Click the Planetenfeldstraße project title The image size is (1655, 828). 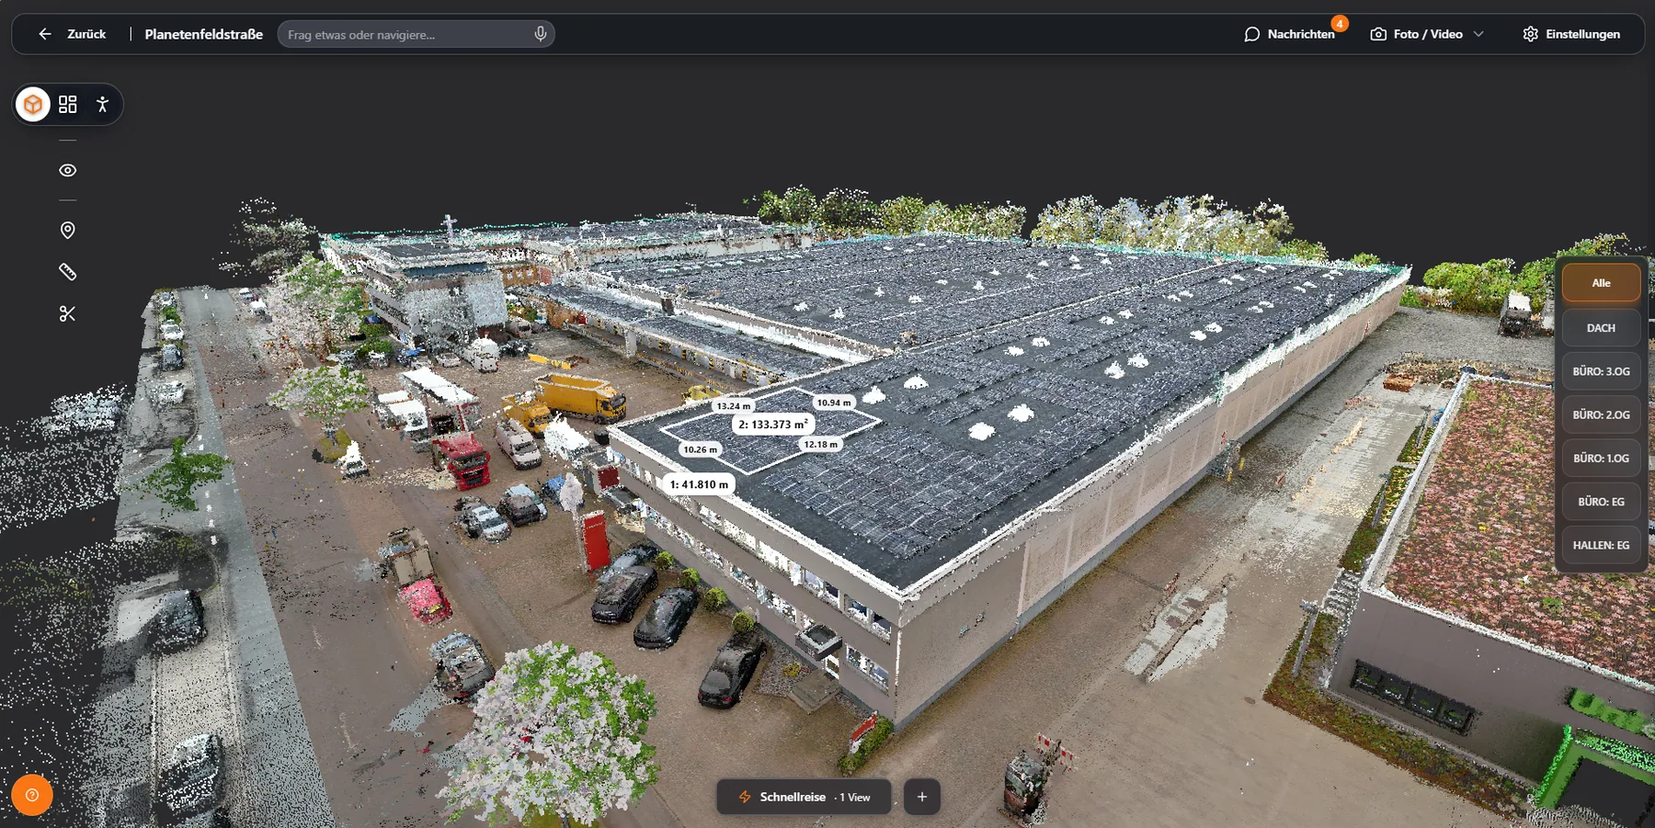(204, 34)
